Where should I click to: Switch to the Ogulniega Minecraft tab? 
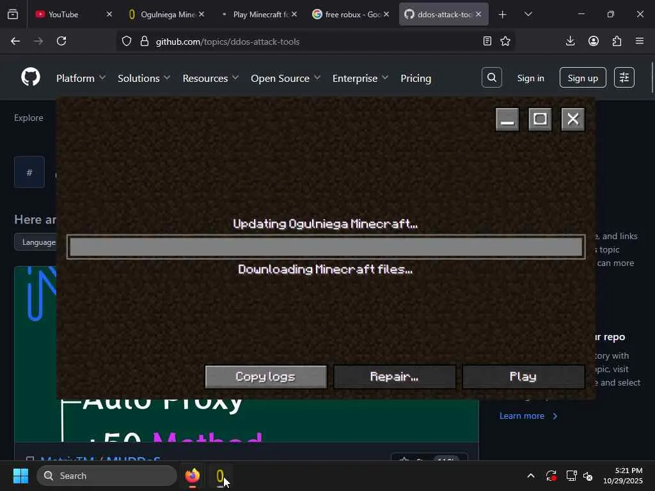pyautogui.click(x=168, y=14)
